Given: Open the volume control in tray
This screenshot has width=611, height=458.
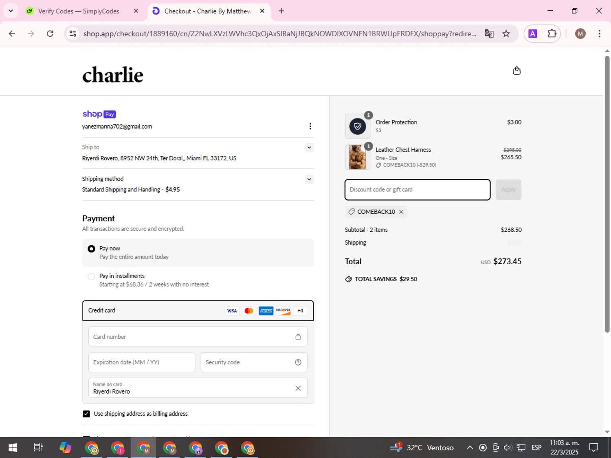Looking at the screenshot, I should click(x=508, y=448).
